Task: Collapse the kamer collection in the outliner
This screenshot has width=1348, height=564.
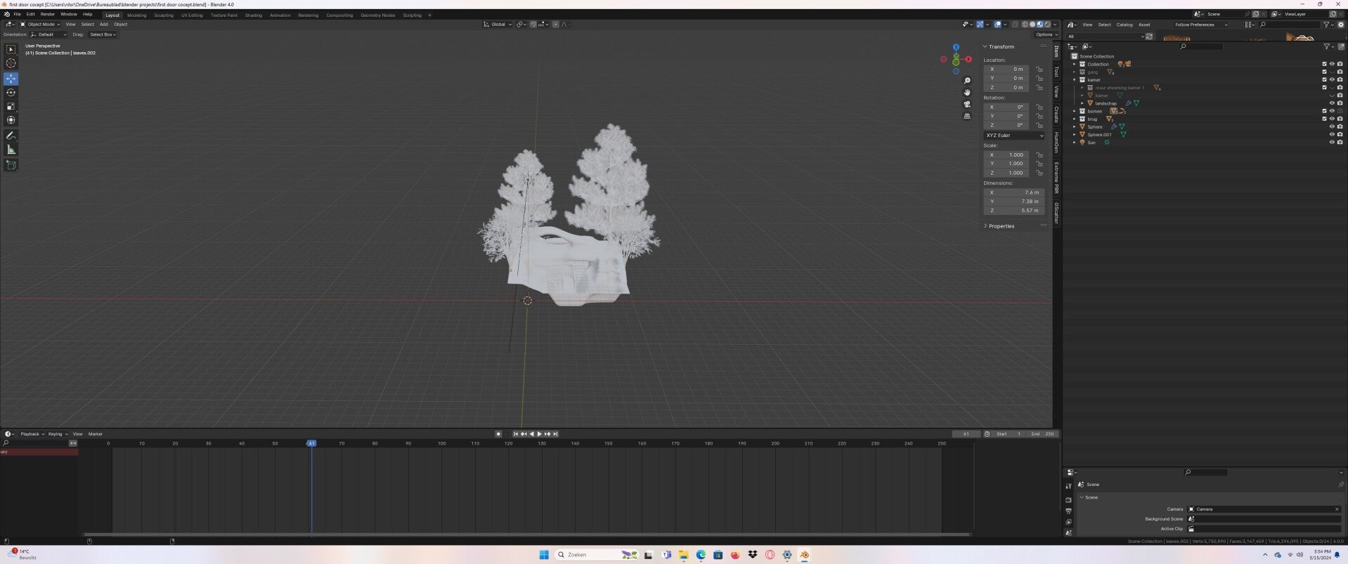Action: click(x=1075, y=80)
